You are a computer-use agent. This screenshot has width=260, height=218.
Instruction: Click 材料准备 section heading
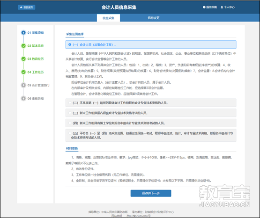click(72, 148)
